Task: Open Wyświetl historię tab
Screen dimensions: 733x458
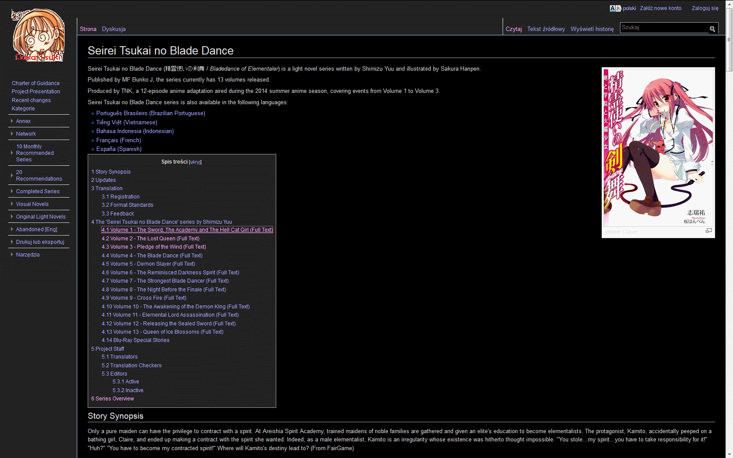Action: 592,29
